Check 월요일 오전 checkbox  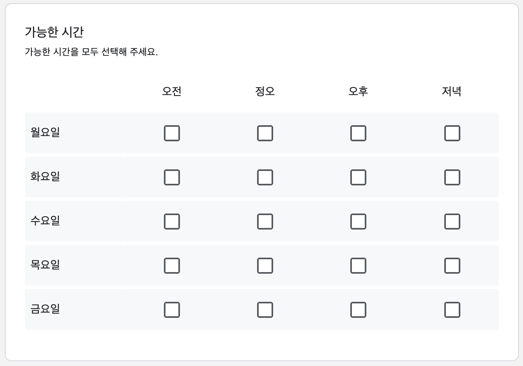point(172,133)
